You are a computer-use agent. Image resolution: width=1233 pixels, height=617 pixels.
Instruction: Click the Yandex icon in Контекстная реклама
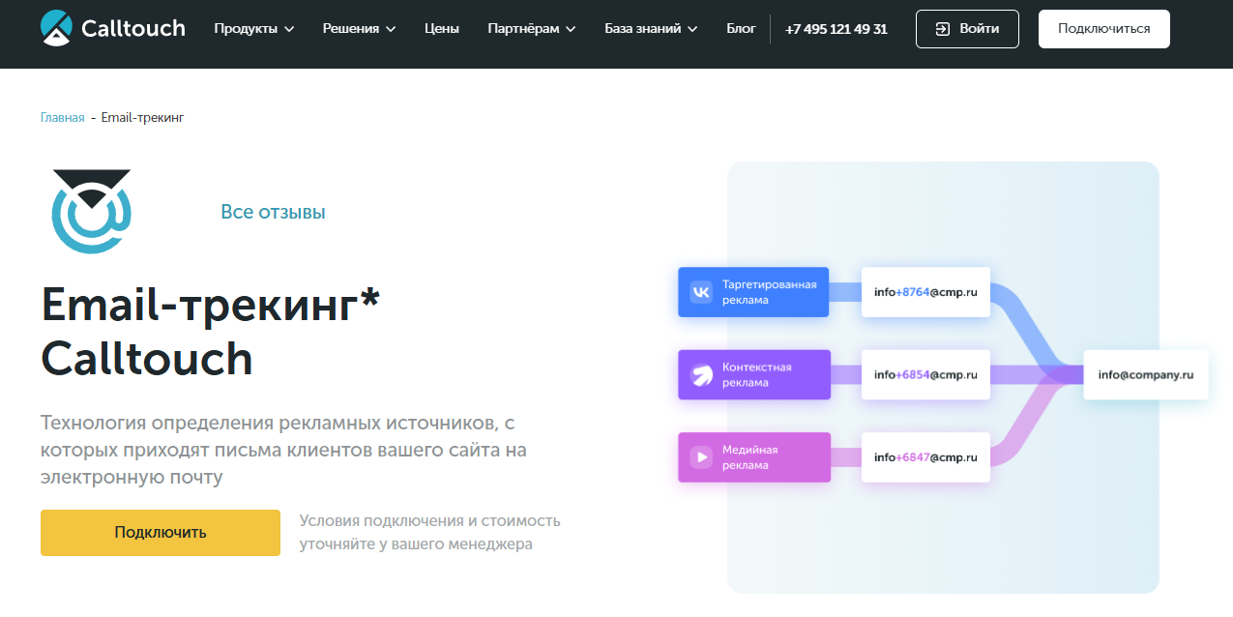tap(701, 374)
